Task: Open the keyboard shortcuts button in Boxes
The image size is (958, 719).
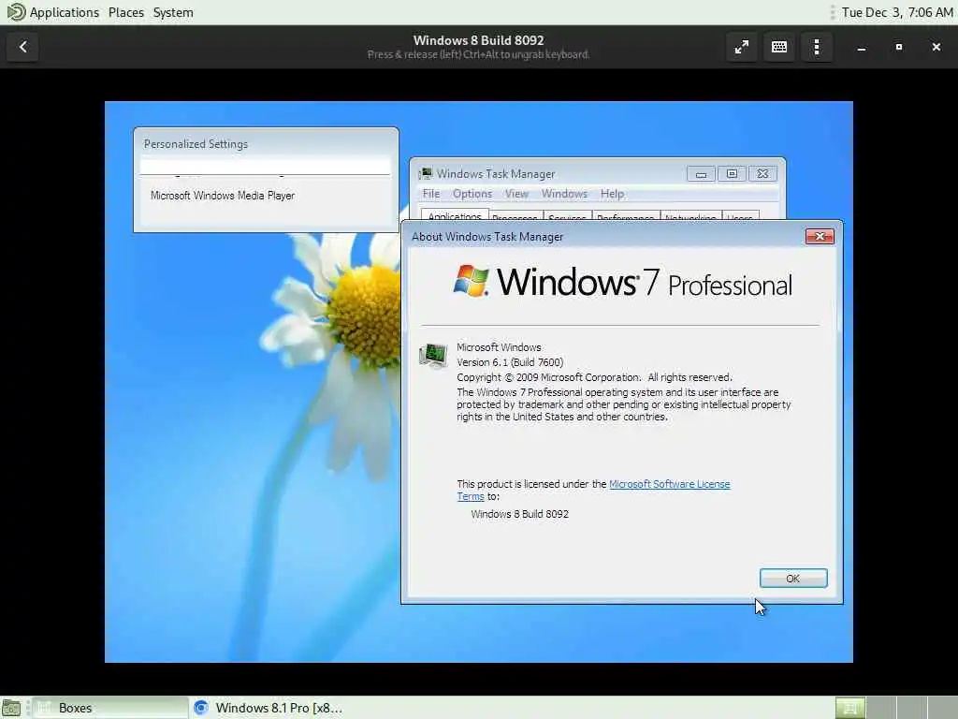Action: pyautogui.click(x=779, y=47)
